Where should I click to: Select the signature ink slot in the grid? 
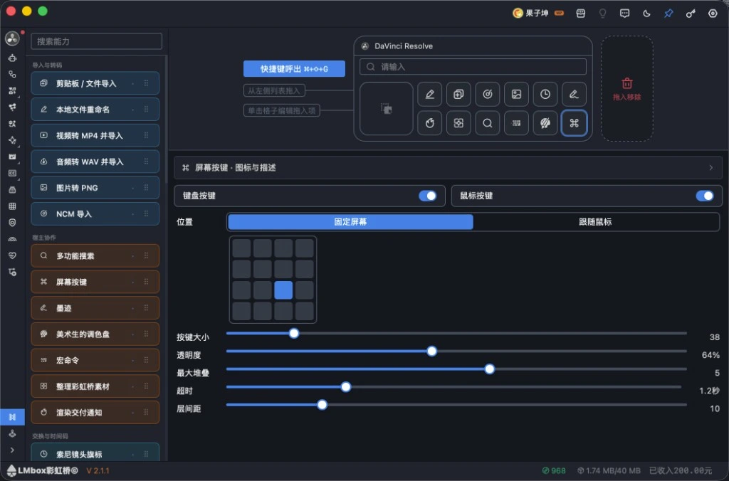point(574,95)
